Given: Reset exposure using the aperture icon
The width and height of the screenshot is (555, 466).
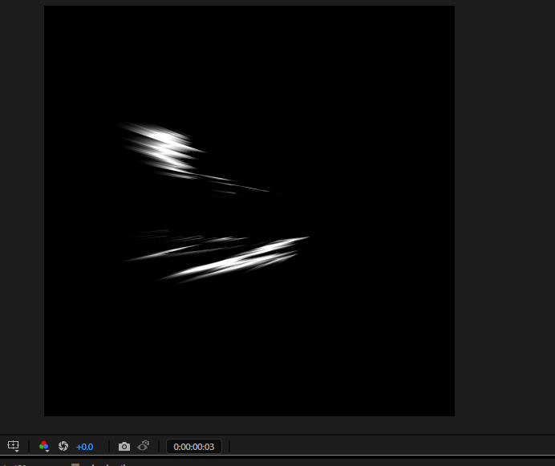Looking at the screenshot, I should click(63, 446).
